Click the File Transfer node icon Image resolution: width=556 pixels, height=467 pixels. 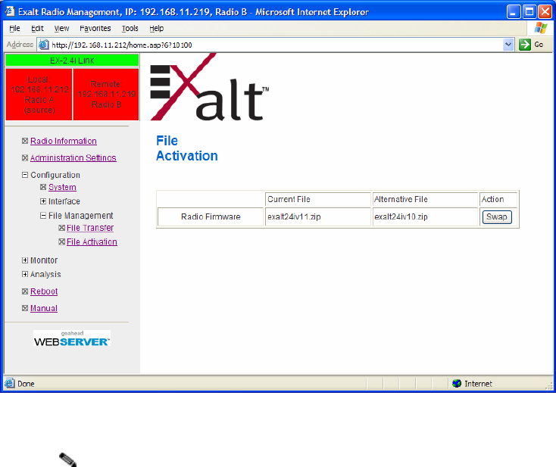click(x=61, y=228)
